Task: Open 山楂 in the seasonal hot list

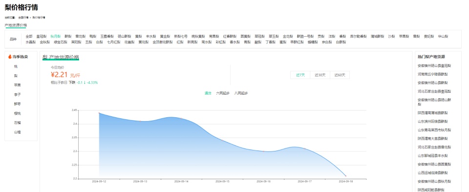Action: point(18,132)
